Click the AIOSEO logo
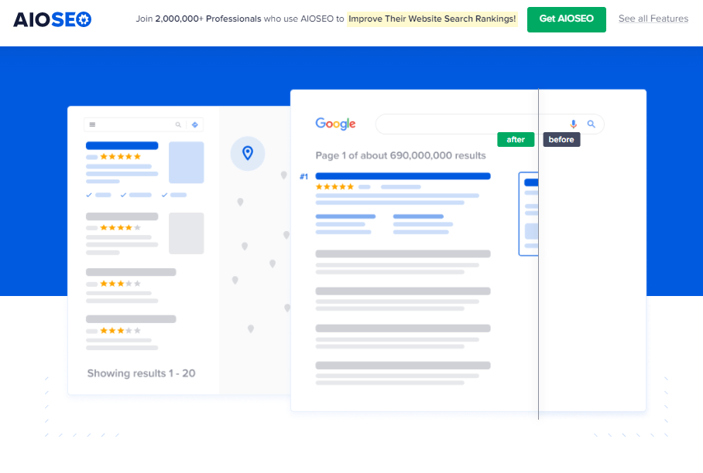The width and height of the screenshot is (703, 473). [x=52, y=19]
